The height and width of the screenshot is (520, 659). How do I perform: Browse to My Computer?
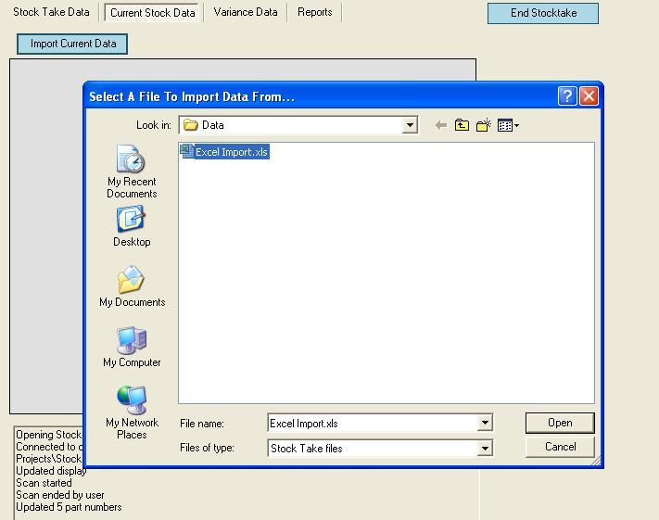[x=132, y=348]
